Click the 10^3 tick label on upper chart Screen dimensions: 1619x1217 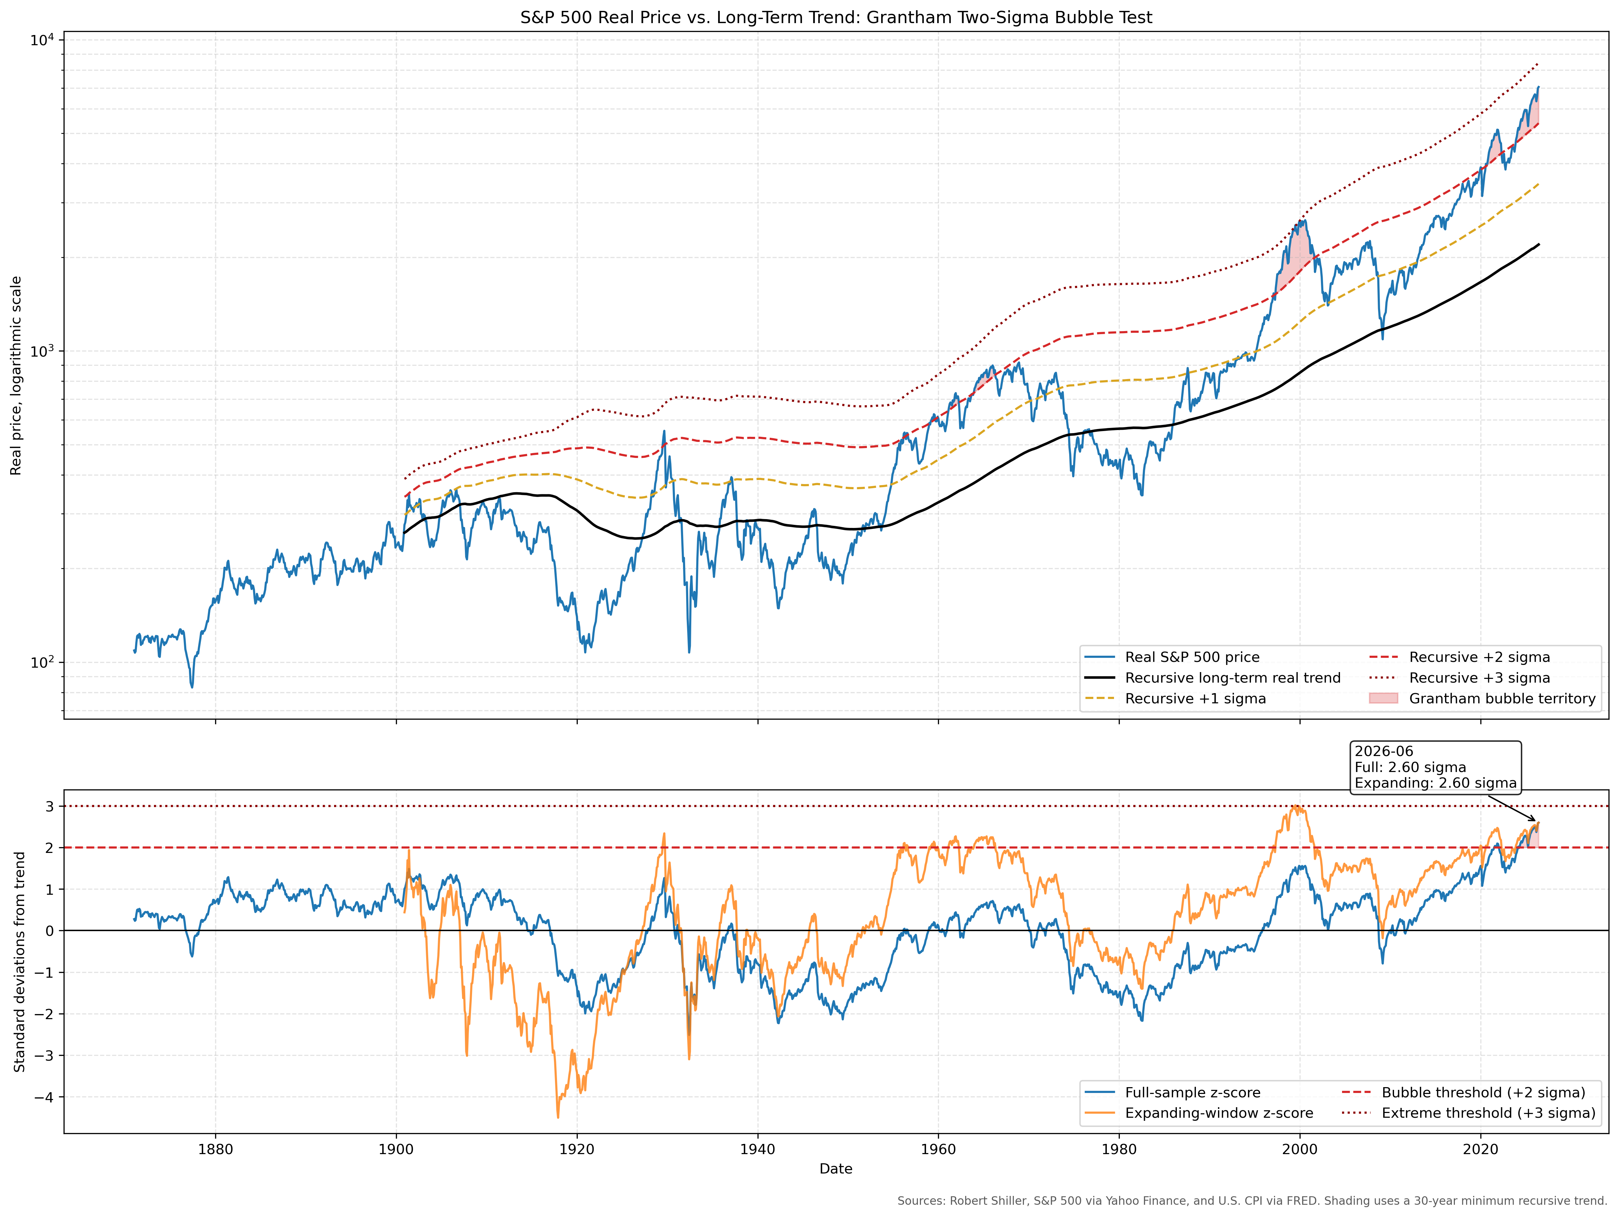click(x=42, y=351)
